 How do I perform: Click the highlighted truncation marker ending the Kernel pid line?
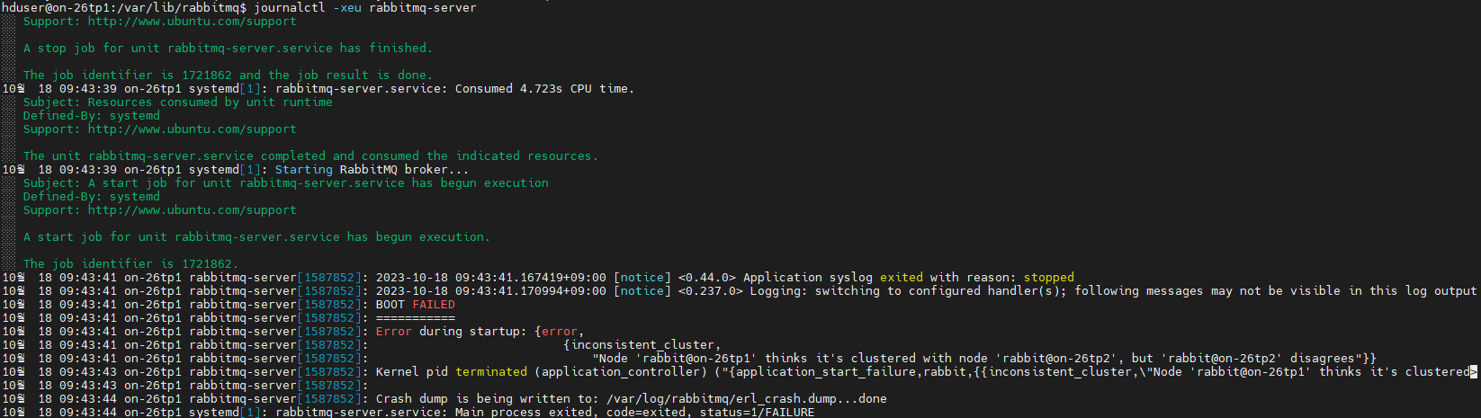[1473, 371]
